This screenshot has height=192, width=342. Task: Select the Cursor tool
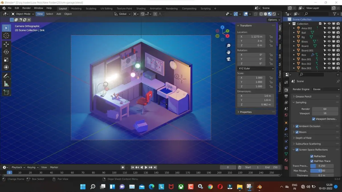(x=6, y=36)
